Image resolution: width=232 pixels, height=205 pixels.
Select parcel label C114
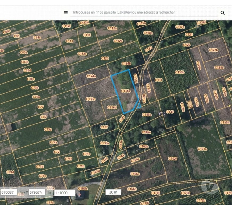coord(87,35)
